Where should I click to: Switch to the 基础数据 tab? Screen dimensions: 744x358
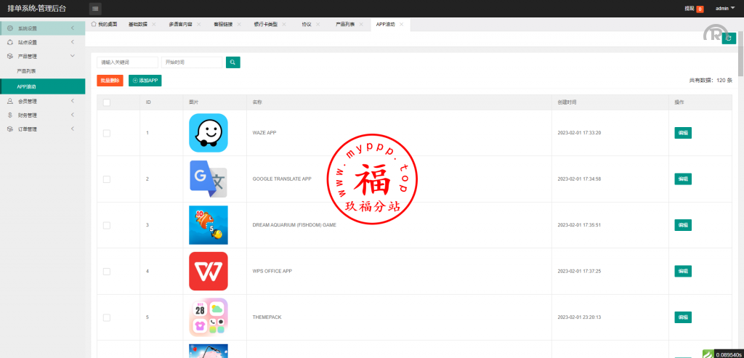click(137, 24)
